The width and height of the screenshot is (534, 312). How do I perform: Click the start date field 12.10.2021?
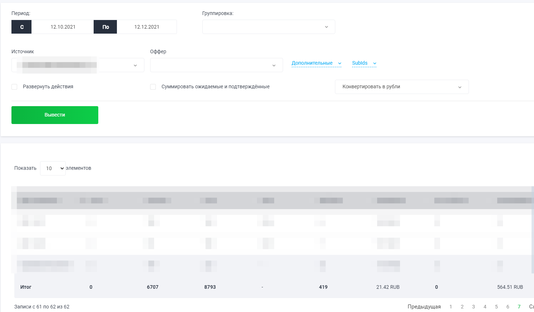63,27
